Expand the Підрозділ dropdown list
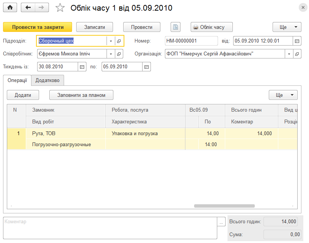Screen dimensions: 309x243 point(111,41)
